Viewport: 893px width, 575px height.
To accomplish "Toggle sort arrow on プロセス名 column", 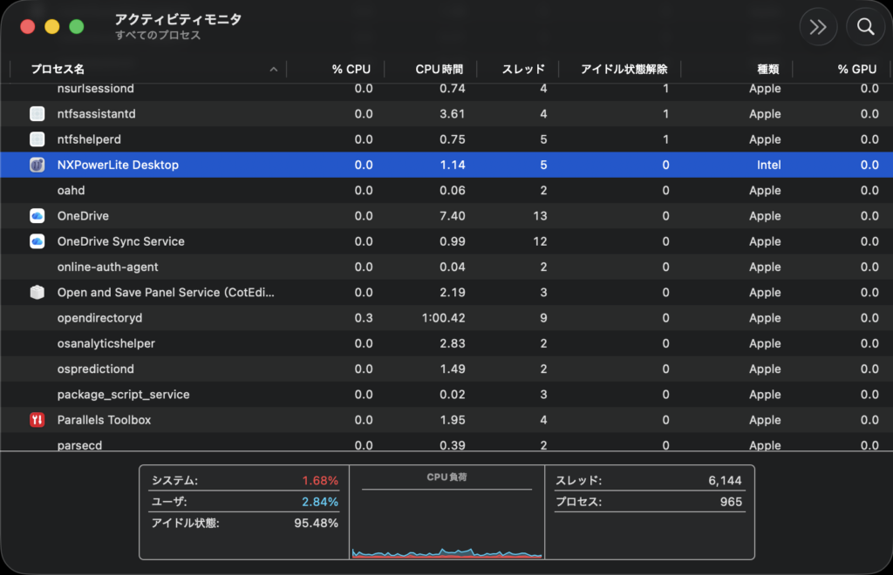I will (x=273, y=70).
